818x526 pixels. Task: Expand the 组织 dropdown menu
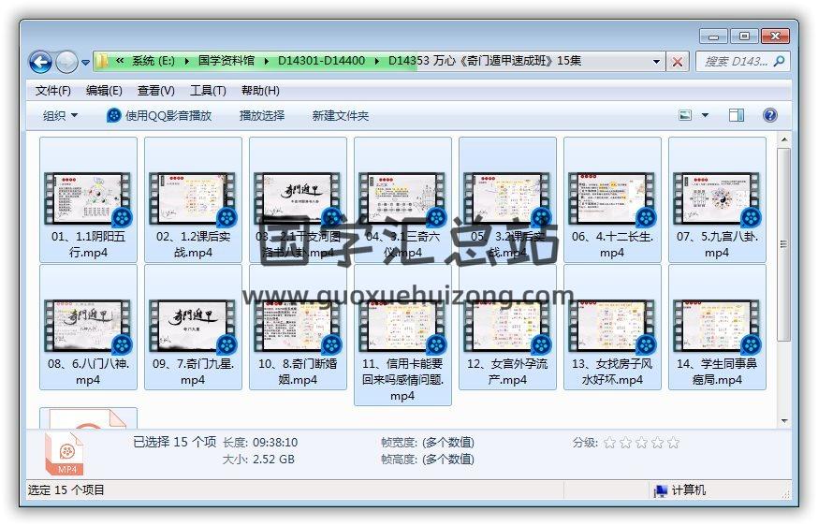(61, 115)
